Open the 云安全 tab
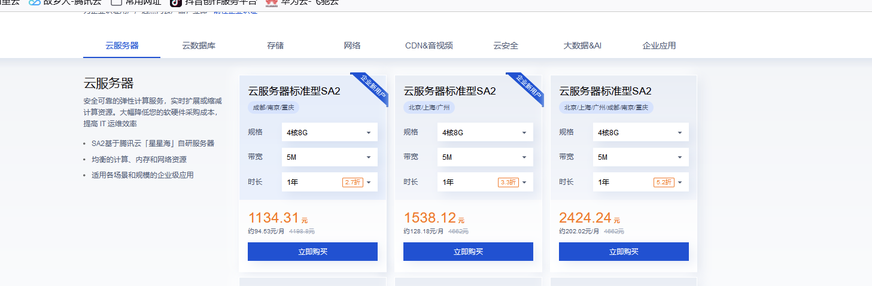Screen dimensions: 872x286 [506, 45]
